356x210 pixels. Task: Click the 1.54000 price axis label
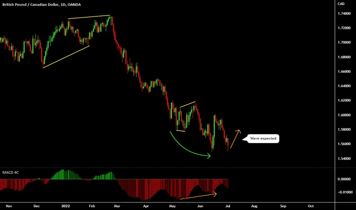[344, 158]
